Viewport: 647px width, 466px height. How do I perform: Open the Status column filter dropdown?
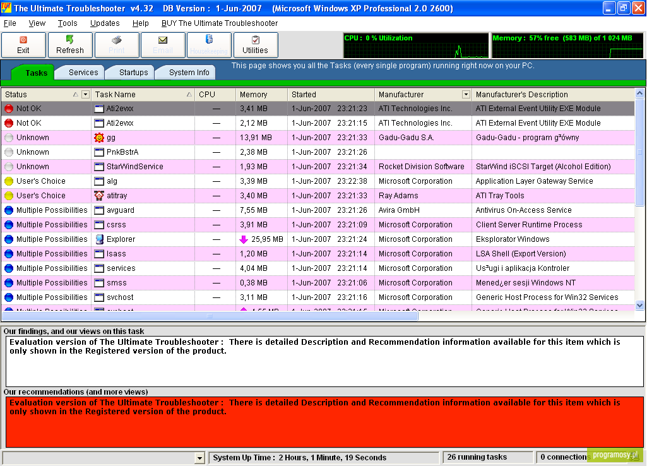(85, 95)
